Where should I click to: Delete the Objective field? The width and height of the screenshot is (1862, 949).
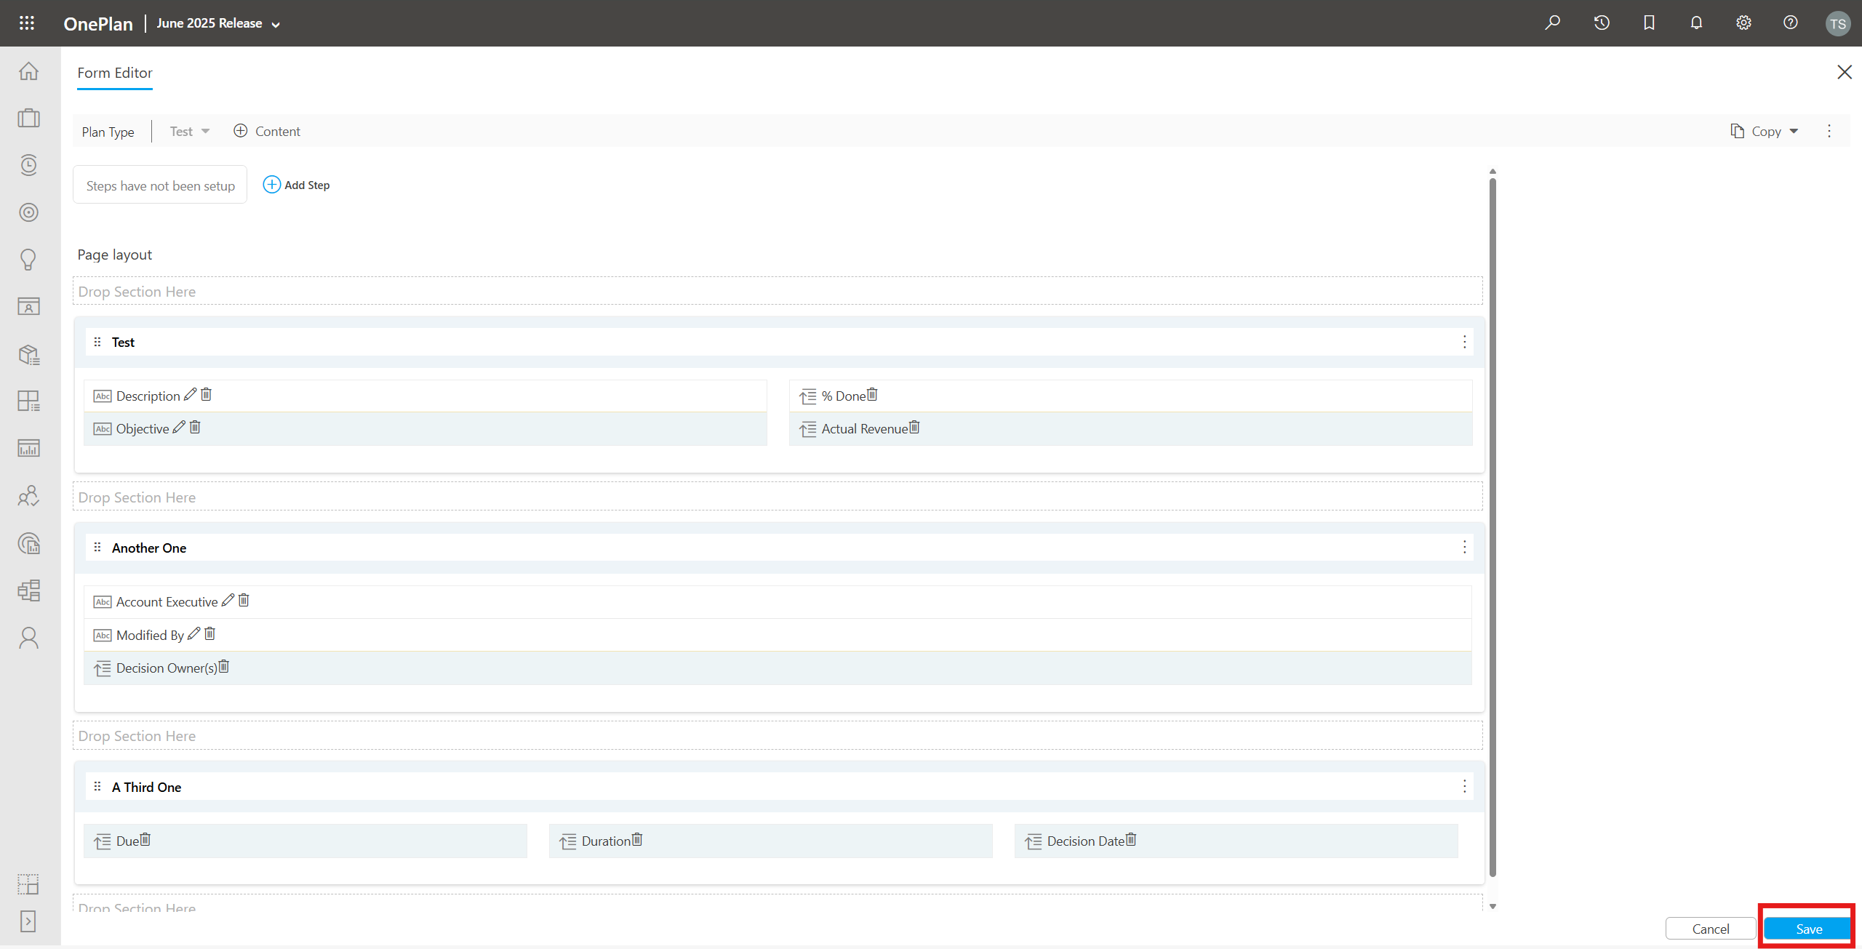click(x=195, y=427)
